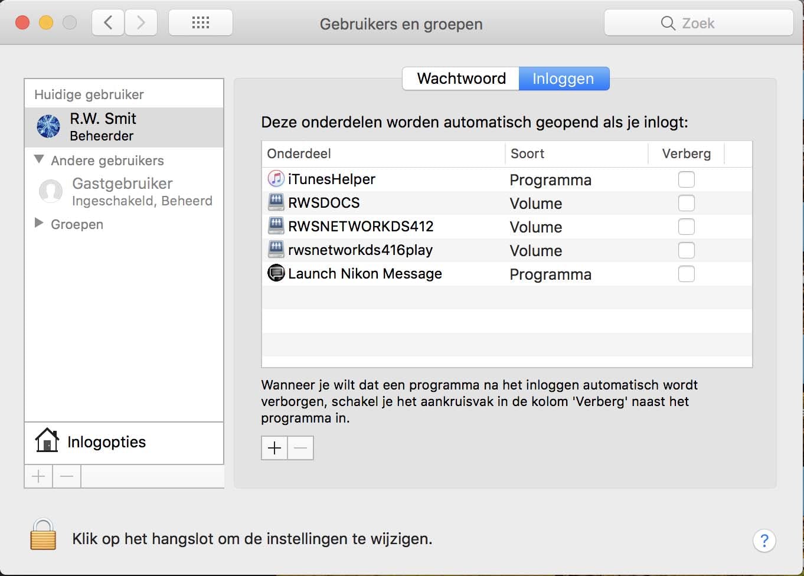Expand the Groepen disclosure triangle
Screen dimensions: 804x576
click(39, 223)
